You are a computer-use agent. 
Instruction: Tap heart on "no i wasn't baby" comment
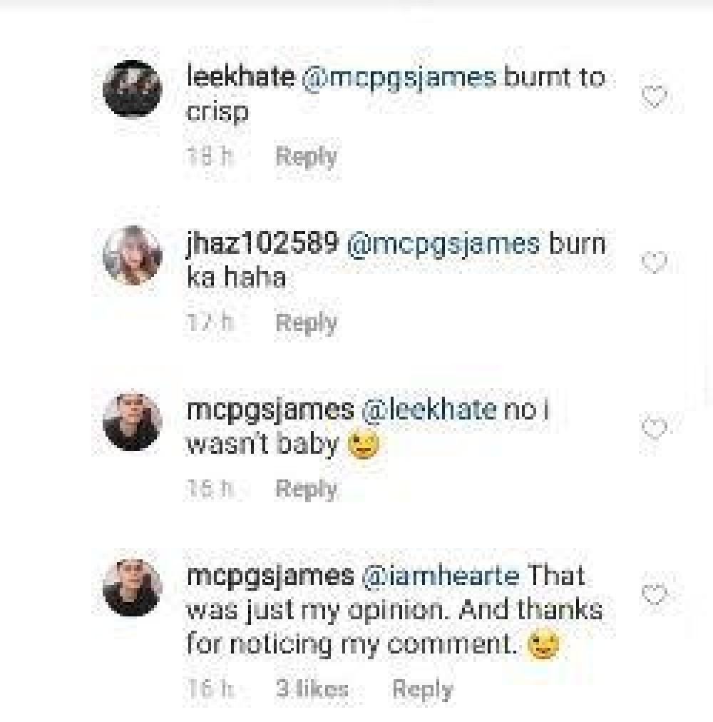[654, 428]
